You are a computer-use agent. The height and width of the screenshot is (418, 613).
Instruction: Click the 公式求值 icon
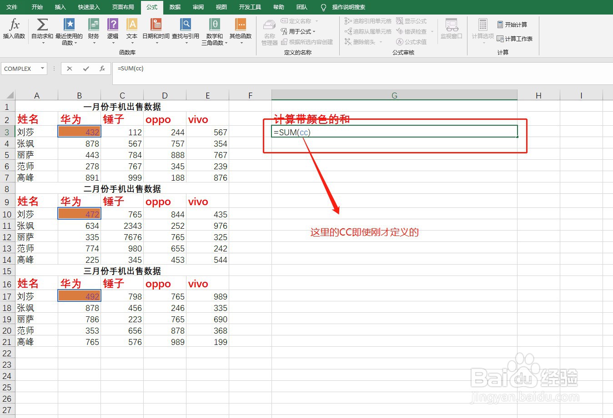tap(412, 42)
